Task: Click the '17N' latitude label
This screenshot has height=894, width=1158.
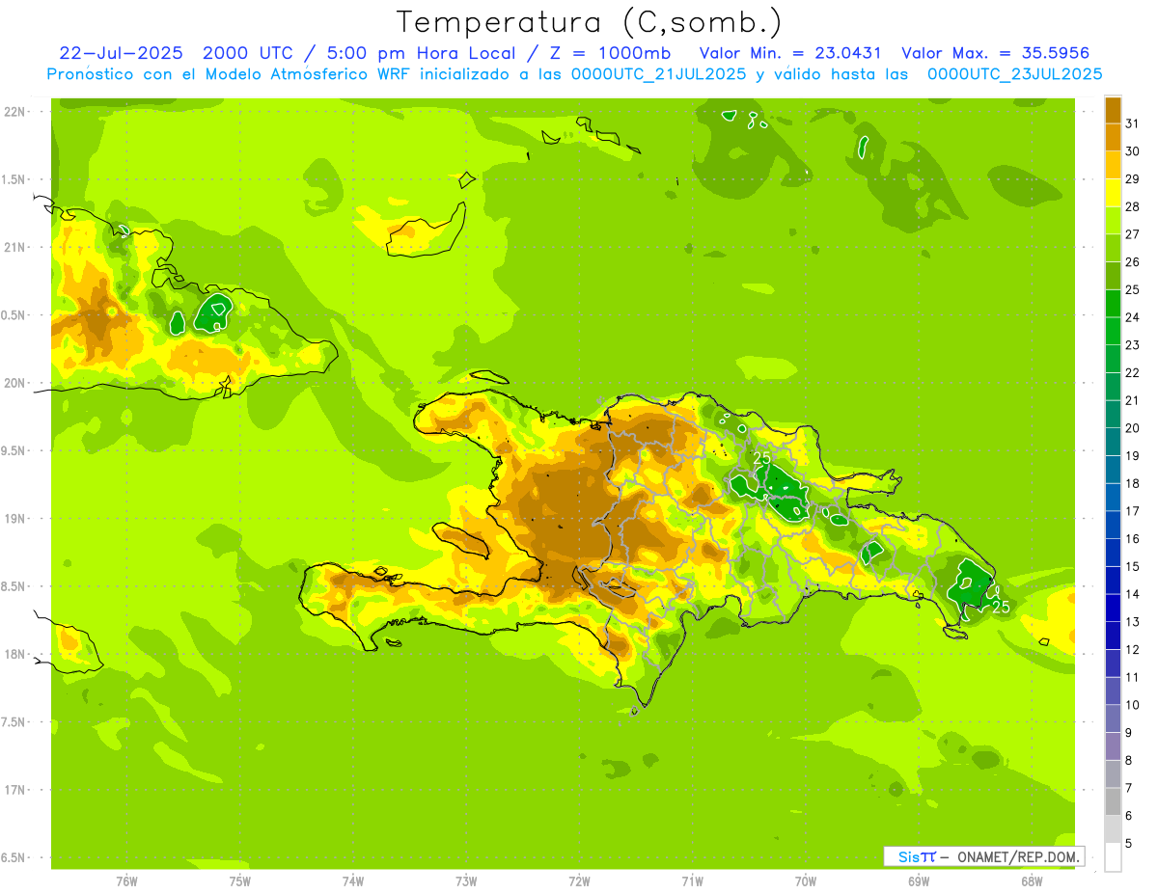Action: click(x=15, y=790)
